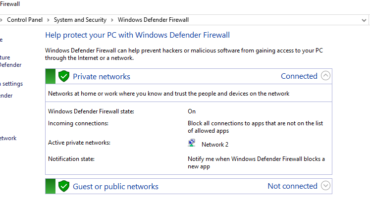Click the Connected status label
Viewport: 370px width, 206px height.
tap(299, 76)
